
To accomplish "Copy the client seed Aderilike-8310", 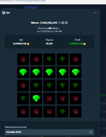I will pos(91,132).
